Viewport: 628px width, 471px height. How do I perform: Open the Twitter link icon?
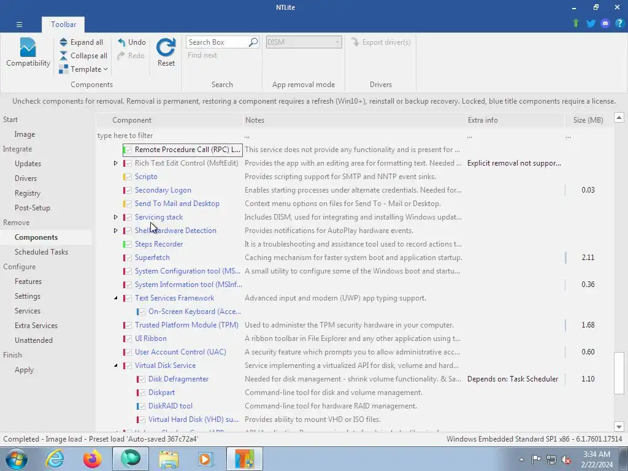pos(591,23)
